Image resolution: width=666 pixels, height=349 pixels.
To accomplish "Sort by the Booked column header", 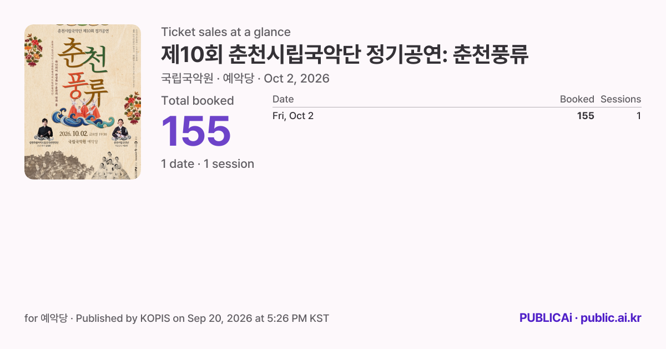I will tap(577, 99).
